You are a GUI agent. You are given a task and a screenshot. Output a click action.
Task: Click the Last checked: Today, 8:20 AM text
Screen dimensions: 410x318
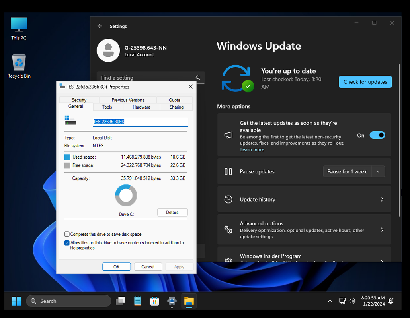(291, 83)
